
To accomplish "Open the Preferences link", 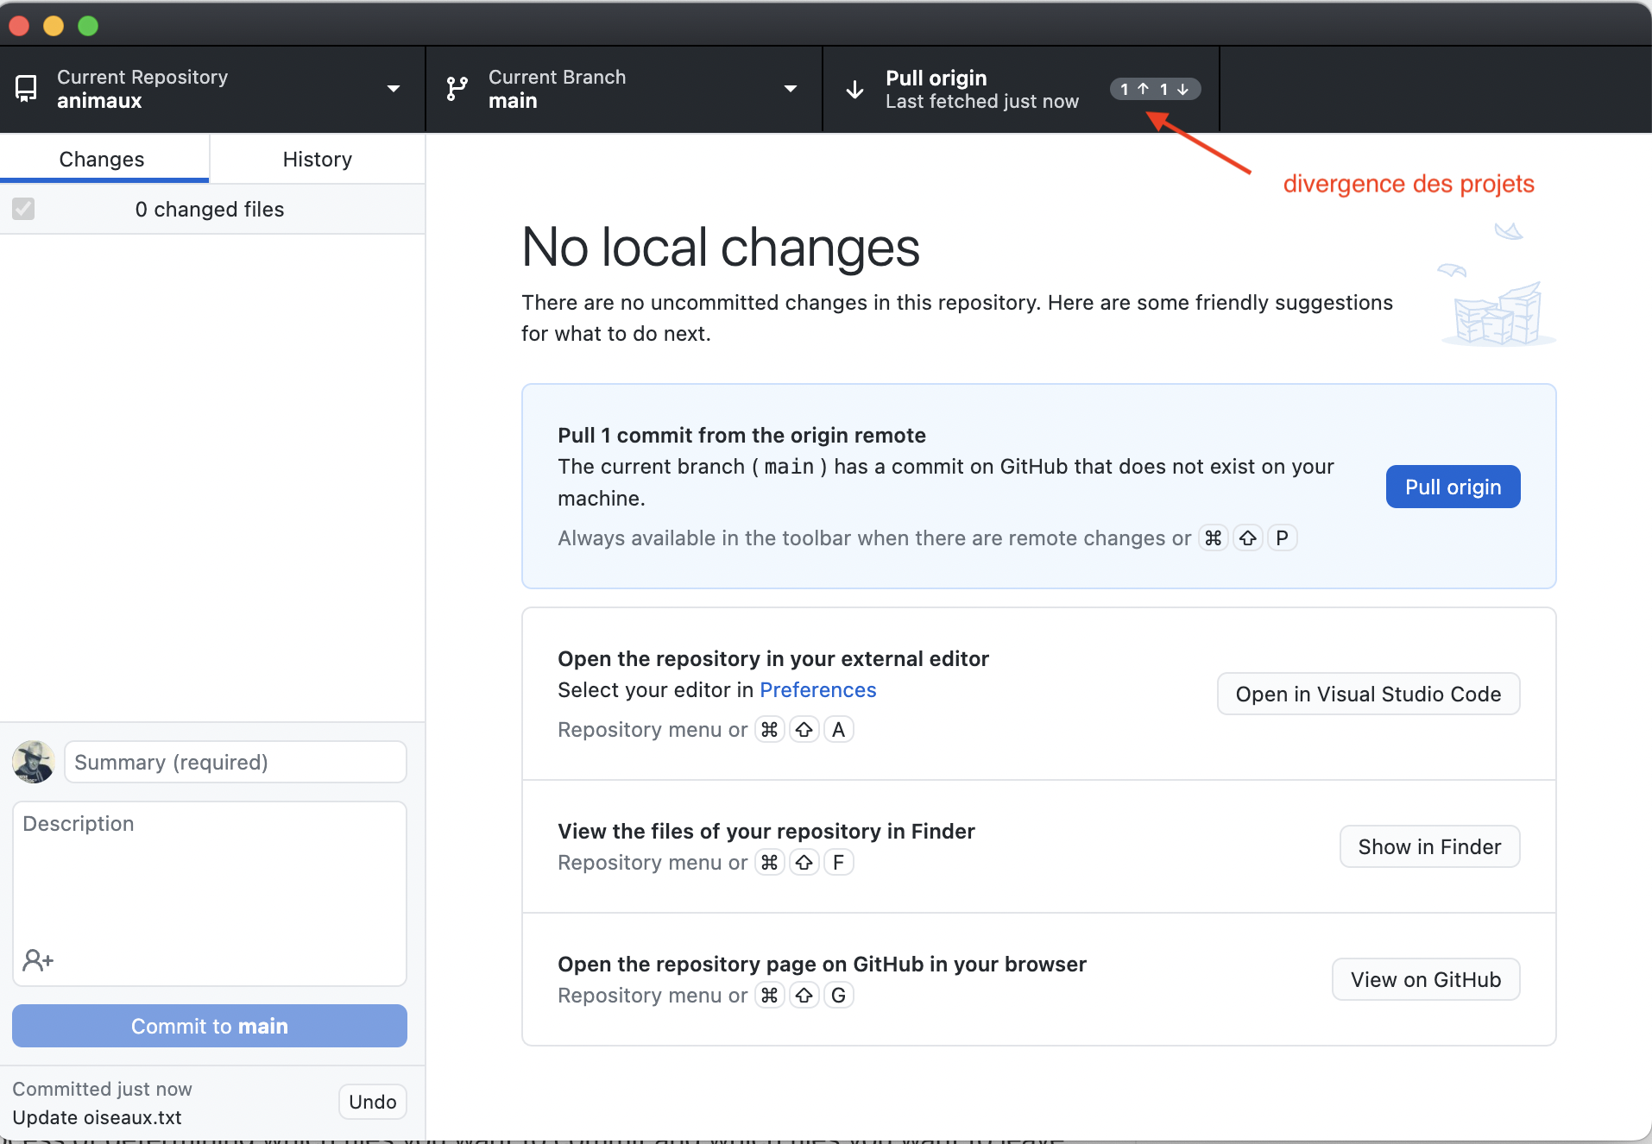I will 817,690.
